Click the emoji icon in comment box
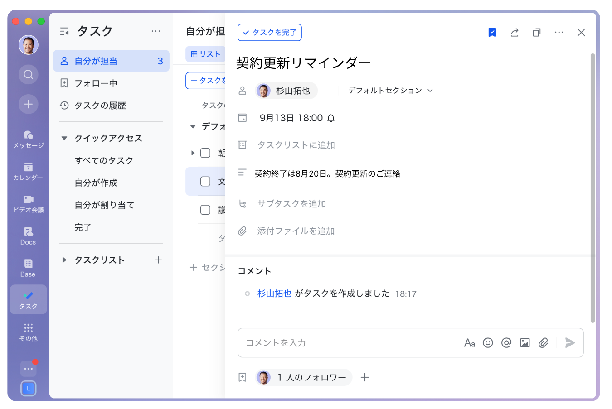 488,343
